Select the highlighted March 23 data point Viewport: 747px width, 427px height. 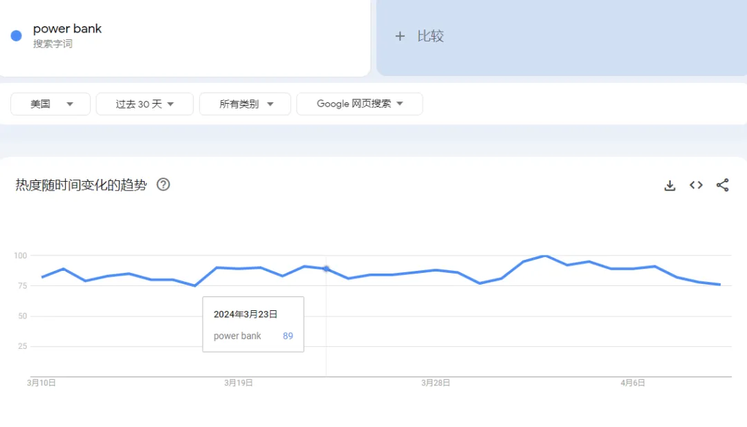pyautogui.click(x=326, y=269)
